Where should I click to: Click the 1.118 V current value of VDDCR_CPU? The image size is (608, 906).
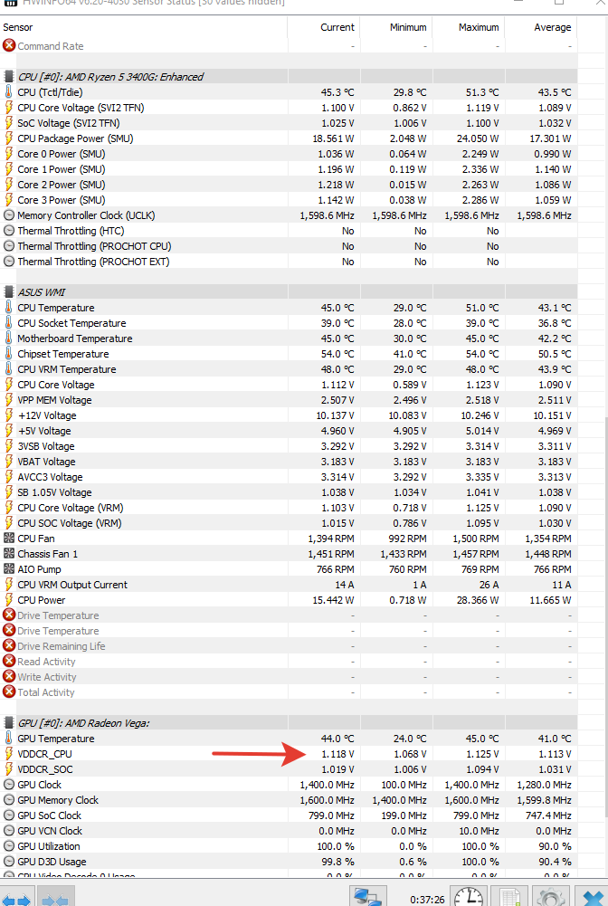pos(337,754)
